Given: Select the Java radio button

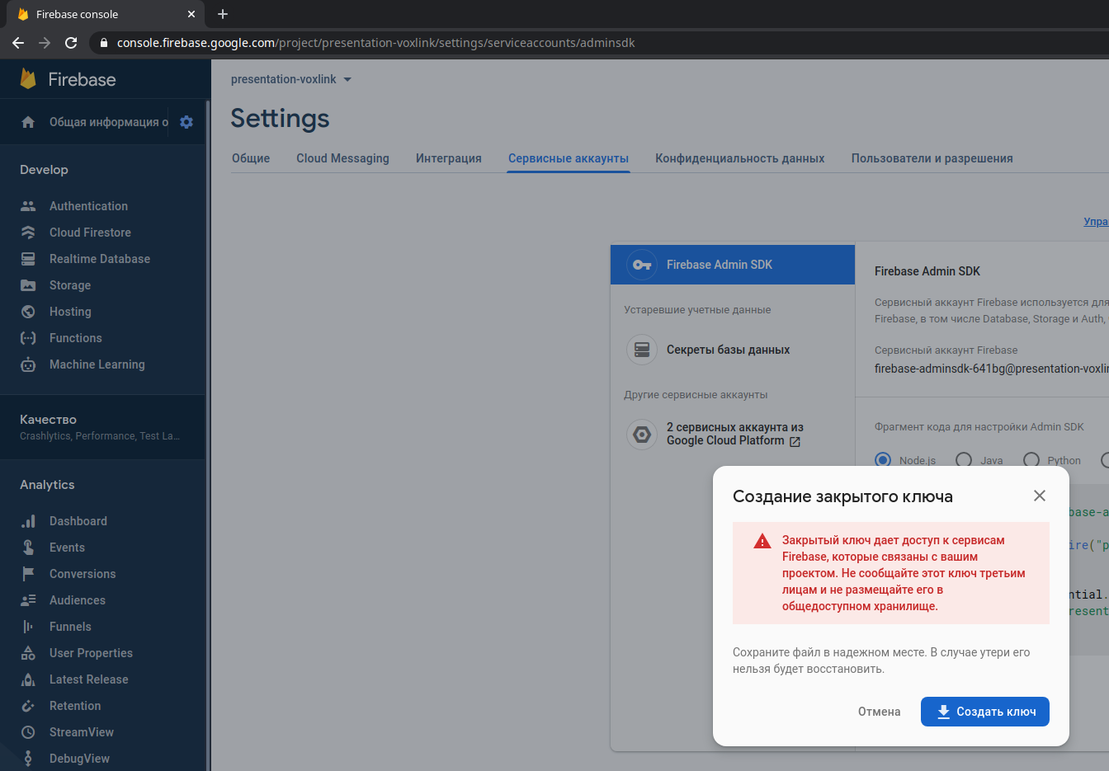Looking at the screenshot, I should 963,460.
